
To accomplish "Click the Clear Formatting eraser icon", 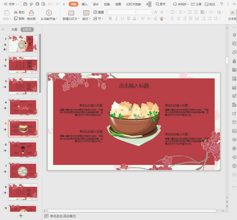I will coord(156,18).
